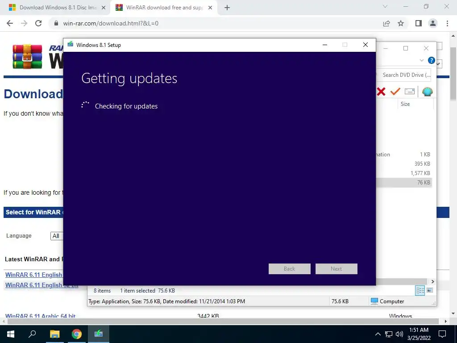Close the Download Windows 8.1 Disc Image tab
This screenshot has height=343, width=457.
[103, 8]
